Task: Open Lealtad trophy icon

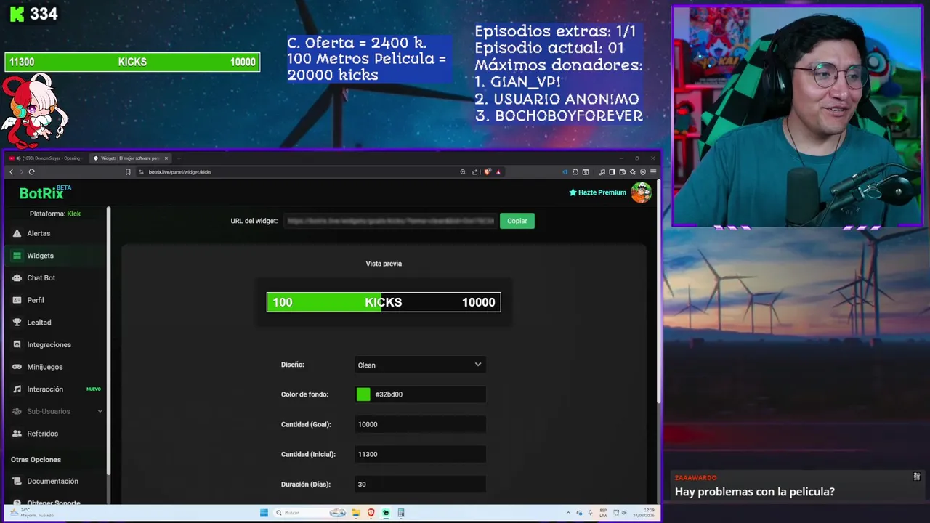Action: pos(17,322)
